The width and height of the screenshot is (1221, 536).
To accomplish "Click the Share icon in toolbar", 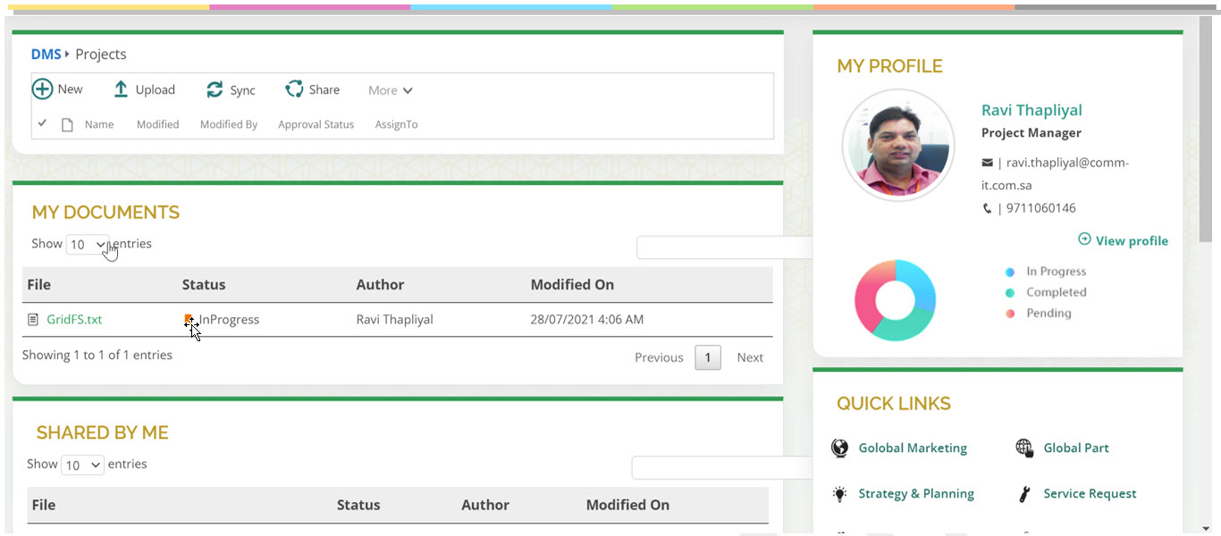I will (x=294, y=89).
